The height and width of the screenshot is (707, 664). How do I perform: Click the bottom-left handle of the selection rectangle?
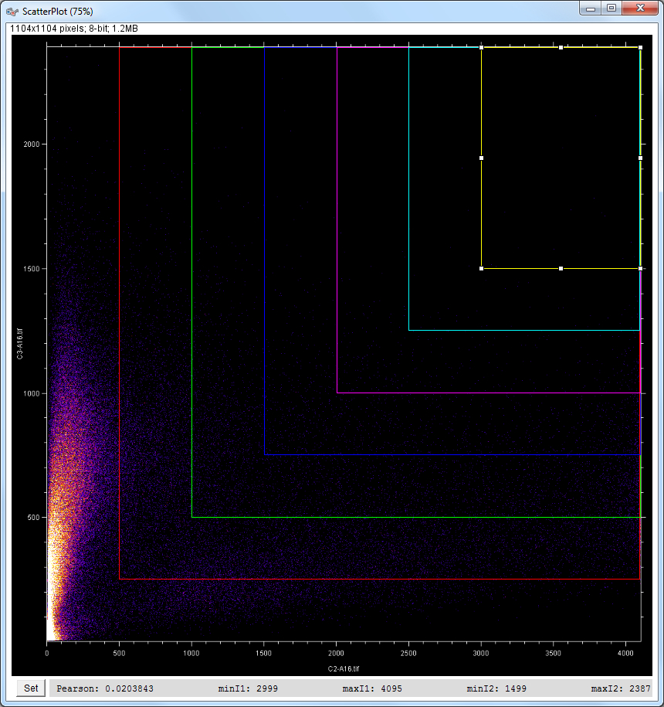point(481,268)
